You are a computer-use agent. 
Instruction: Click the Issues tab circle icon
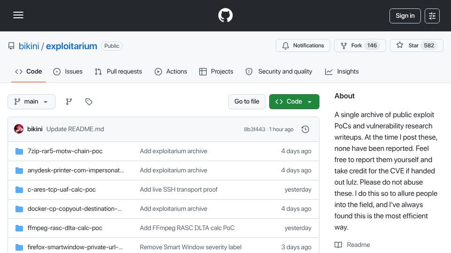[57, 72]
